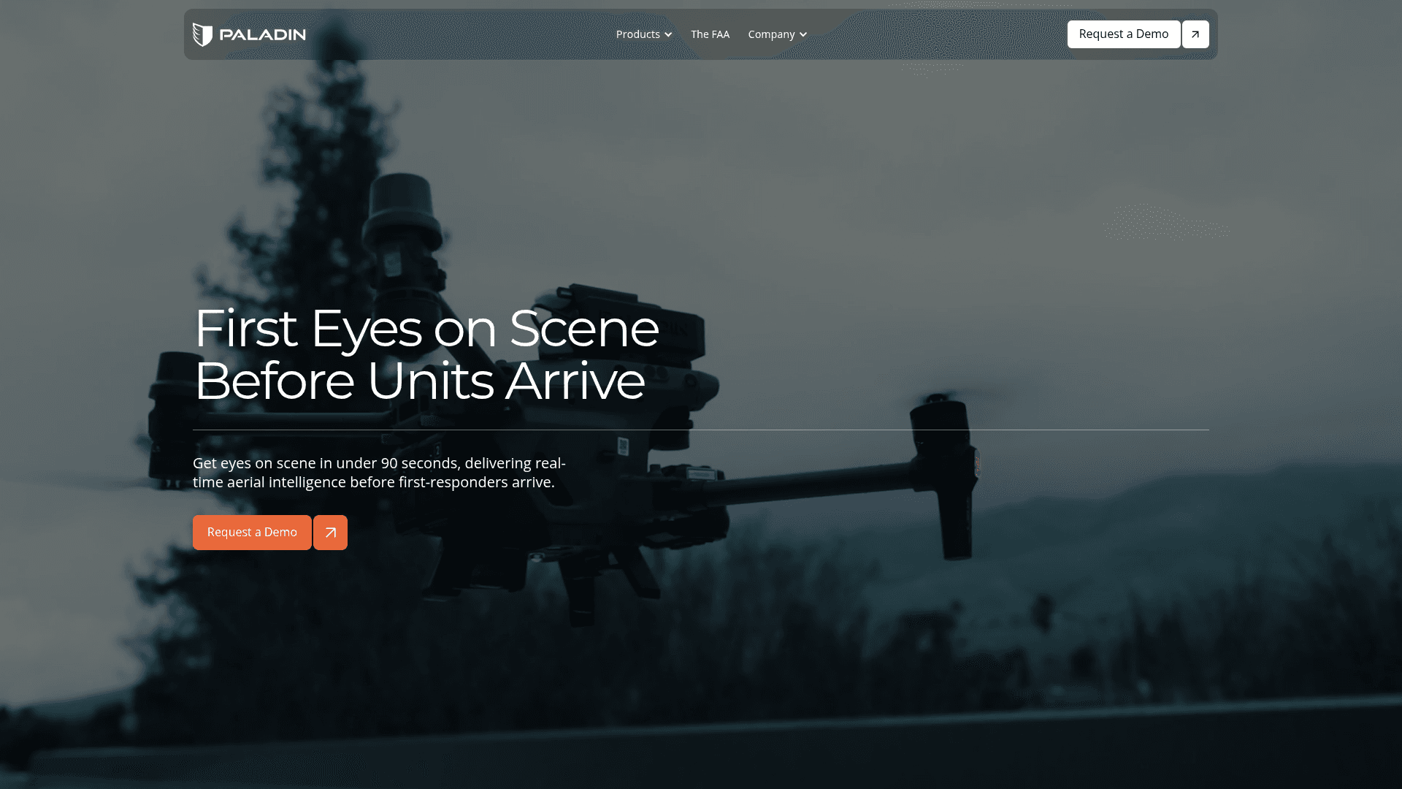Go to The FAA page
This screenshot has width=1402, height=789.
pyautogui.click(x=710, y=34)
